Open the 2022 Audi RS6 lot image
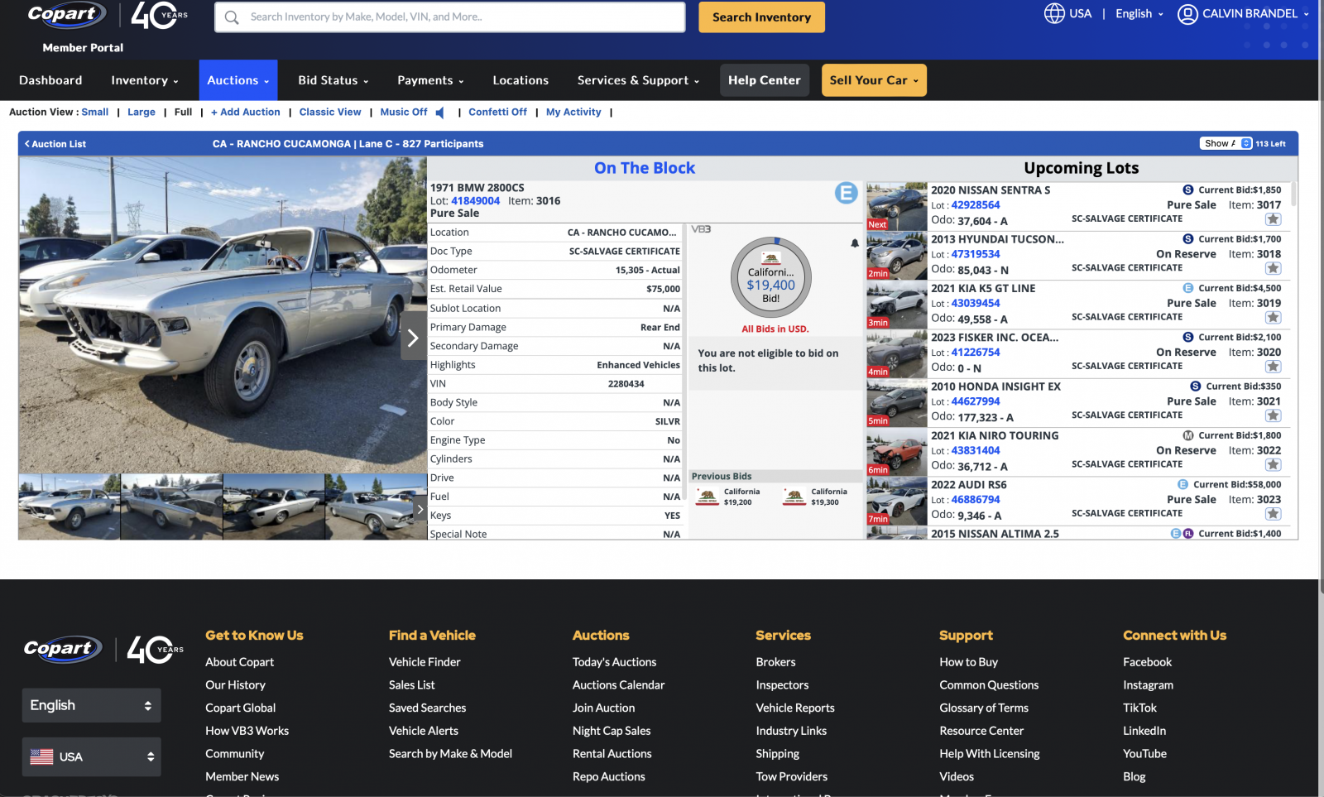 point(897,502)
